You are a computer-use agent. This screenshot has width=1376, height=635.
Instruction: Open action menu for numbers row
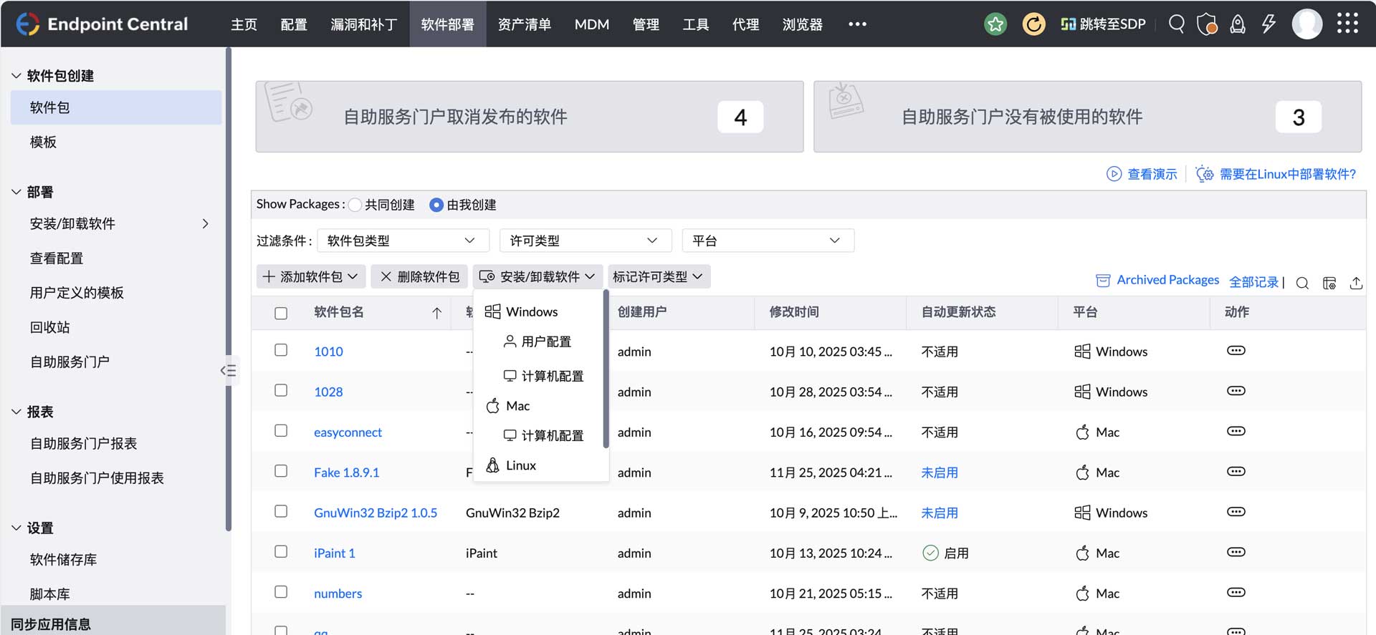(x=1236, y=593)
